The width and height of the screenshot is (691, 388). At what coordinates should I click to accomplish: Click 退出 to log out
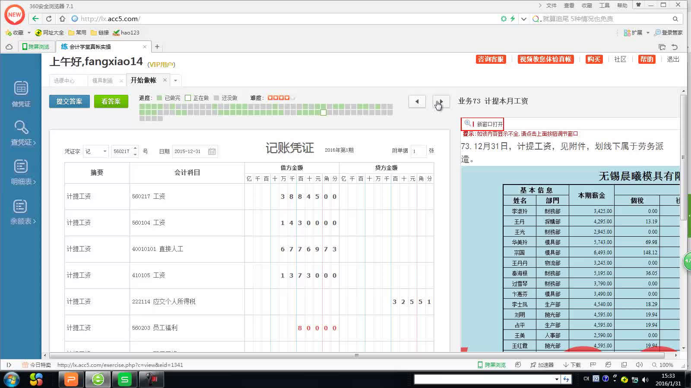pyautogui.click(x=673, y=59)
